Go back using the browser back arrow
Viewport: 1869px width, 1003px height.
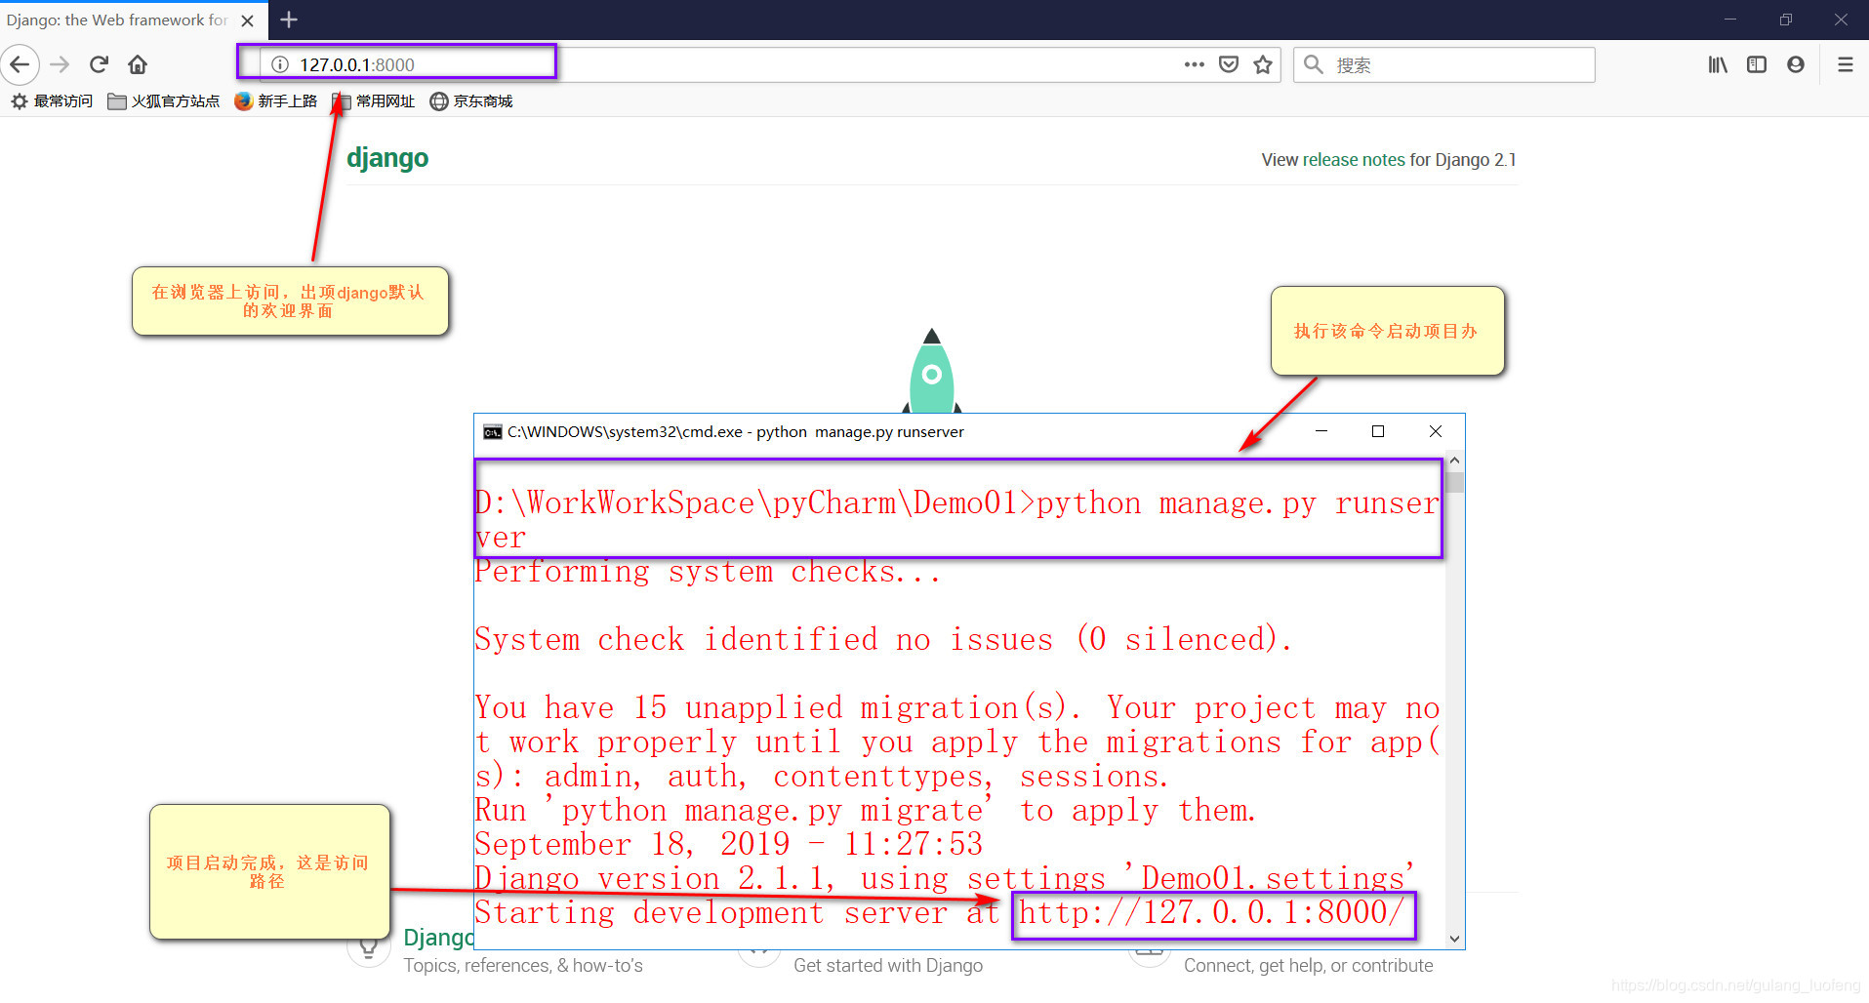point(20,64)
